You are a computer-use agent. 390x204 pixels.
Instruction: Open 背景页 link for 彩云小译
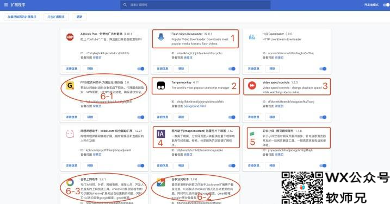tap(280, 155)
